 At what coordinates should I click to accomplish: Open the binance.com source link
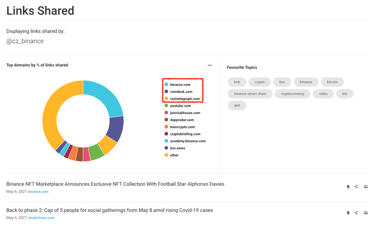(38, 192)
